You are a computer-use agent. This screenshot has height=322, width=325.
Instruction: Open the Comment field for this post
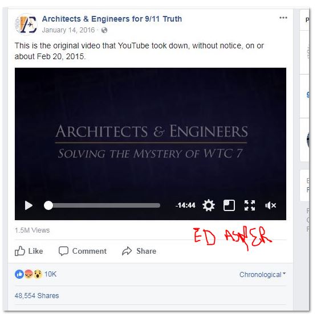tap(83, 251)
